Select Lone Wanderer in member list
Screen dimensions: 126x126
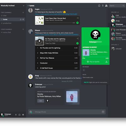click(x=118, y=30)
